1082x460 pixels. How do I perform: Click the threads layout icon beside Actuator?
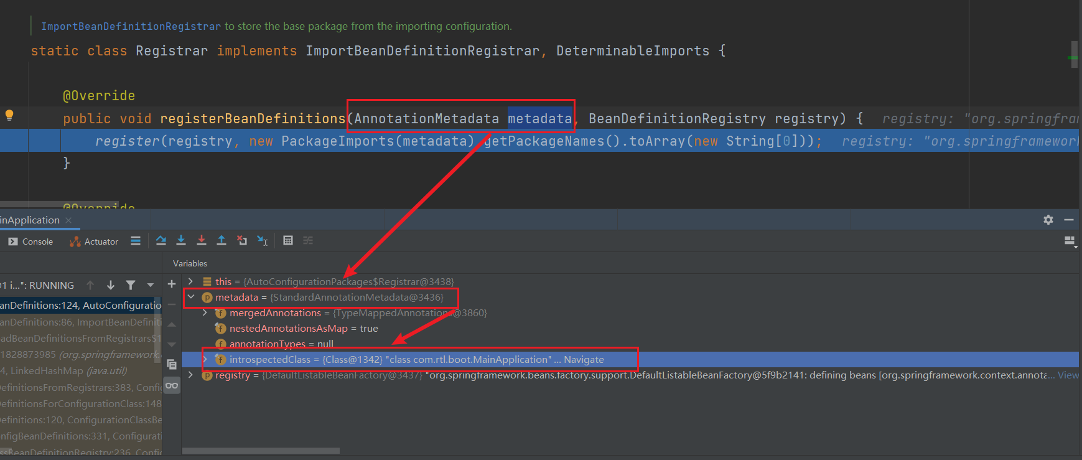[136, 241]
